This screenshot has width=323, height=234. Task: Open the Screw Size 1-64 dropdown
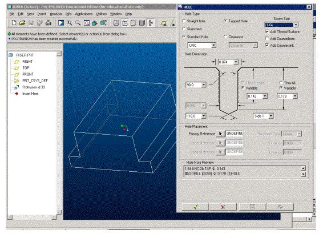(296, 25)
